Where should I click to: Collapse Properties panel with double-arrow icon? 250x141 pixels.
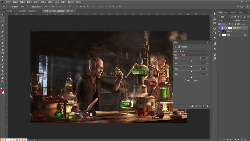207,42
